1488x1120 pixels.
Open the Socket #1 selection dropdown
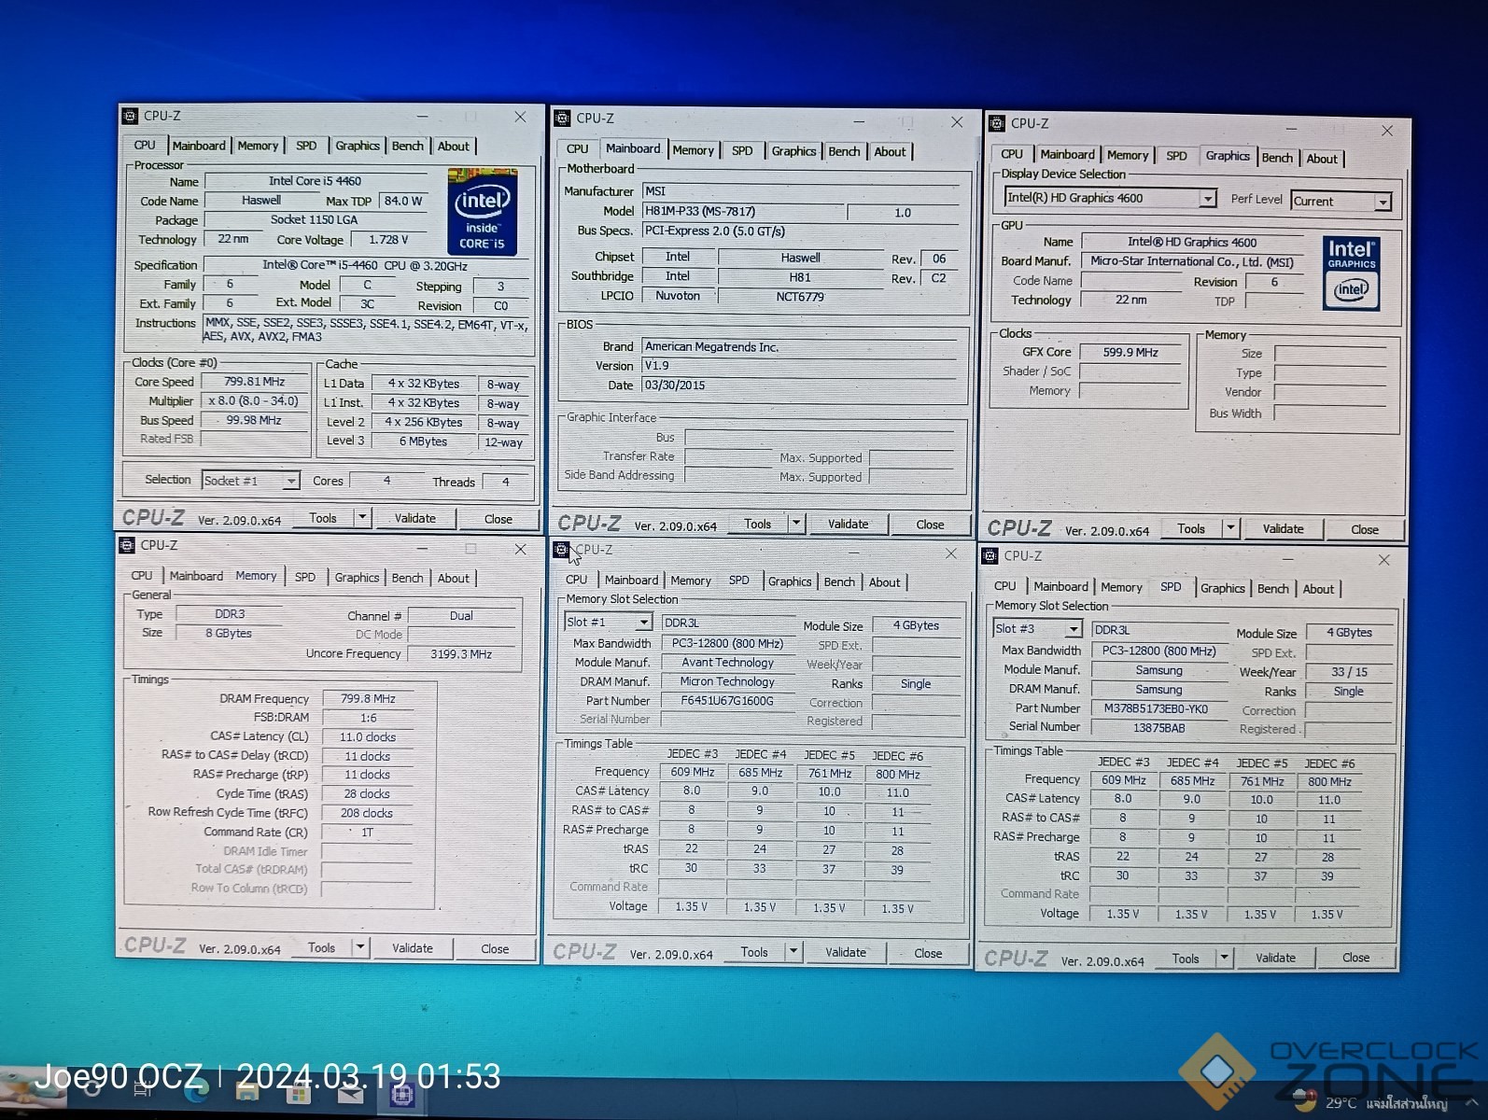pyautogui.click(x=290, y=482)
